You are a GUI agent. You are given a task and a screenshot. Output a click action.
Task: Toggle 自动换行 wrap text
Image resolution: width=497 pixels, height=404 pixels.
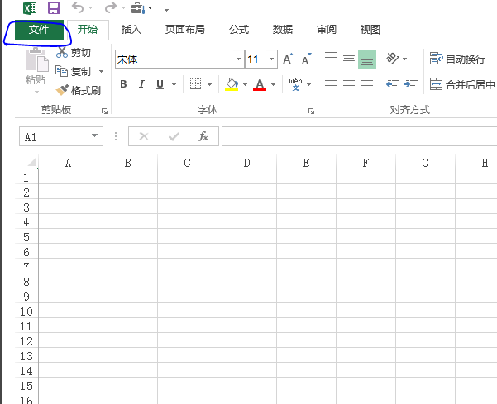click(x=457, y=59)
